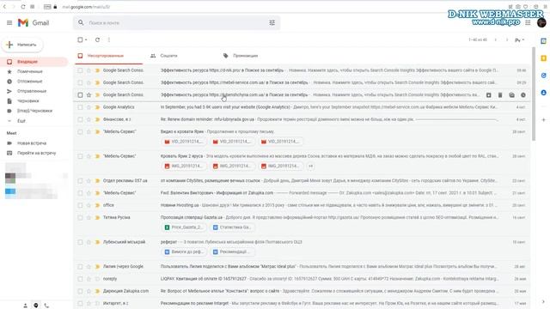
Task: Show the four more attachments on Кровать Ярик email
Action: tap(311, 166)
